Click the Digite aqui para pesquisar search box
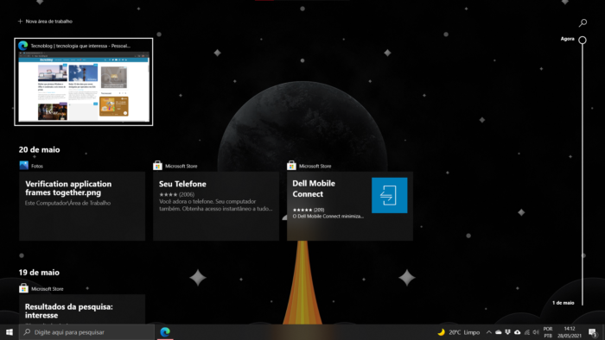Viewport: 605px width, 340px height. tap(86, 332)
